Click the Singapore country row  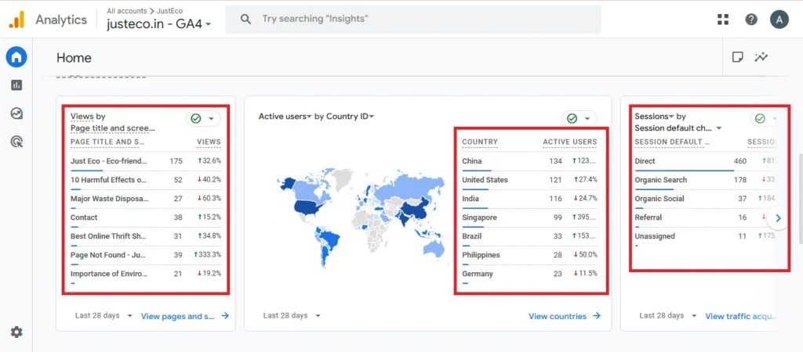(x=529, y=217)
